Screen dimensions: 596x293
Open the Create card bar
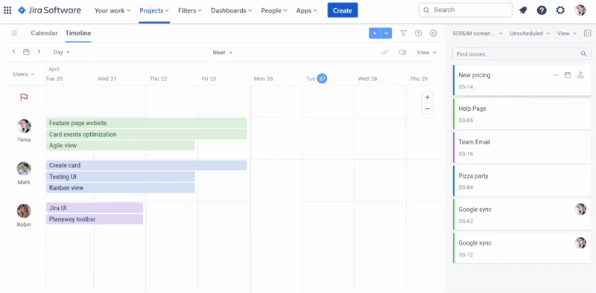pos(146,166)
